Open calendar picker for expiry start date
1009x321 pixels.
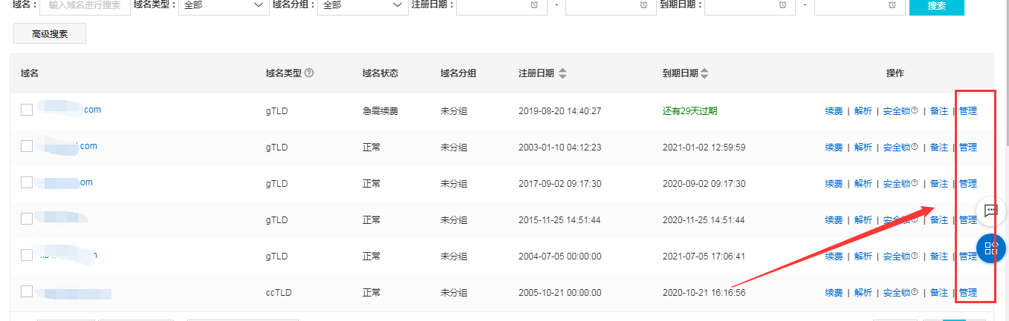click(782, 5)
